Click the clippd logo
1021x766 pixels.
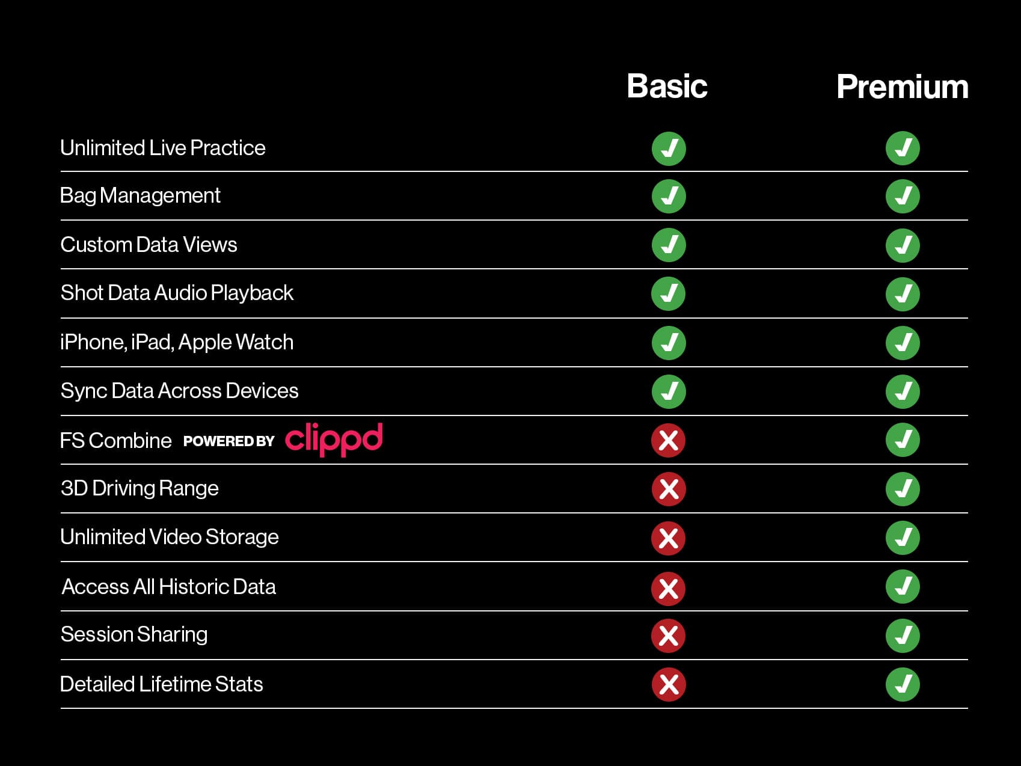[x=334, y=439]
